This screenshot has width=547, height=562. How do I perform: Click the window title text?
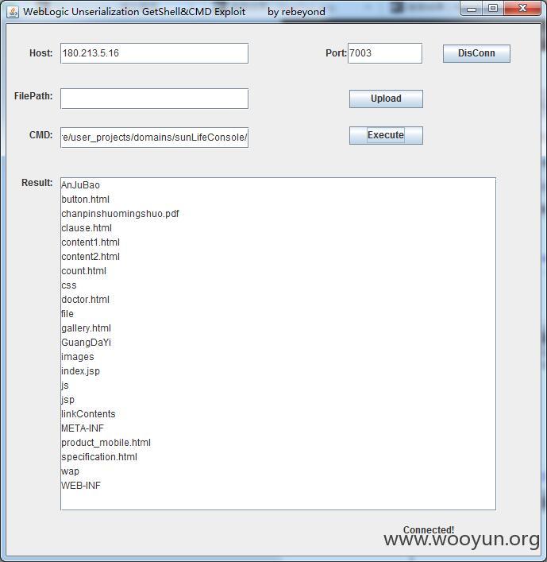(x=174, y=12)
